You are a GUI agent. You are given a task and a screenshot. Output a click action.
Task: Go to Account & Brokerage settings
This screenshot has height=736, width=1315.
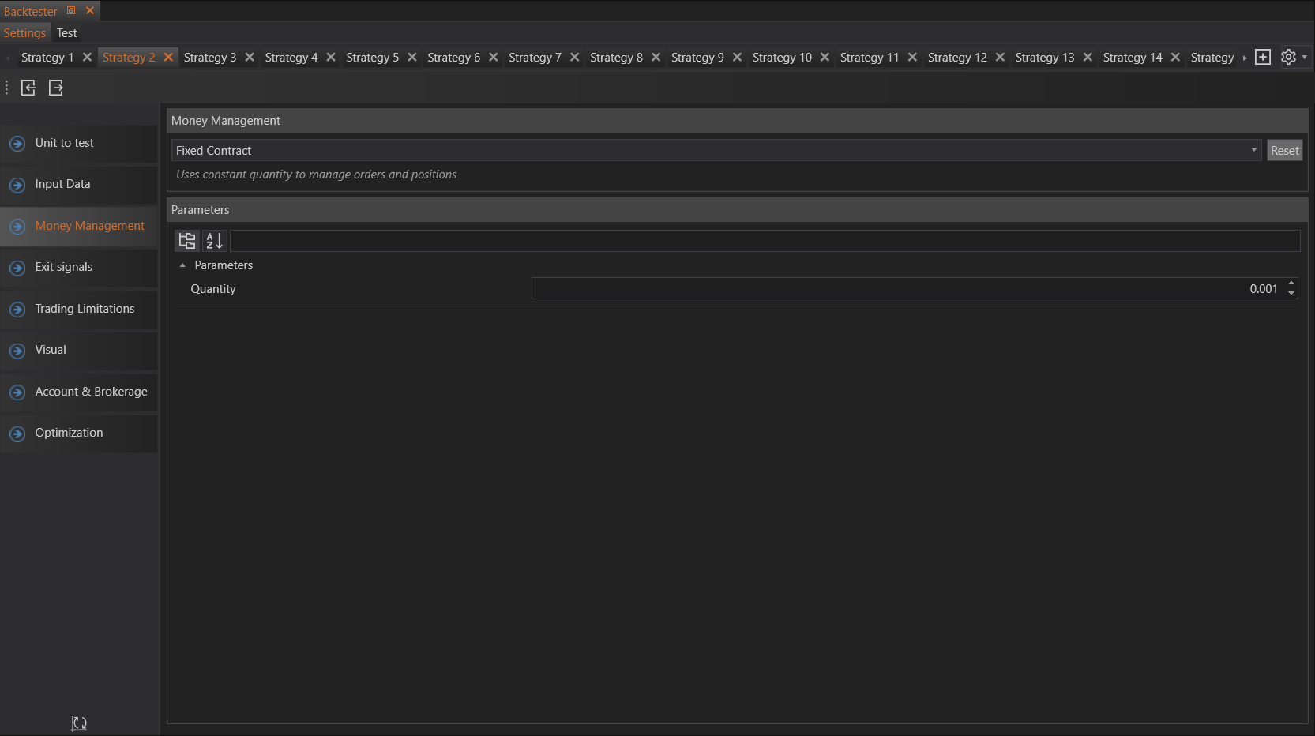91,392
